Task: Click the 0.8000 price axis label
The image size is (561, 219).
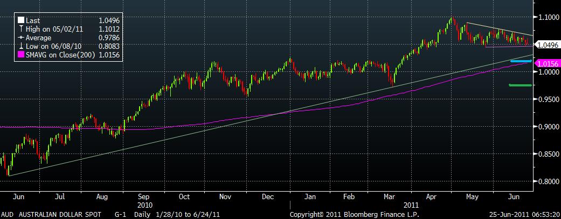Action: click(547, 182)
